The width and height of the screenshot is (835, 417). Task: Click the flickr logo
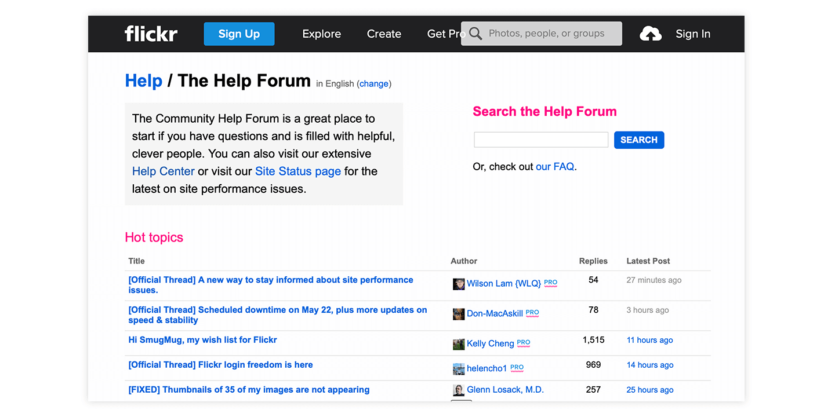point(151,34)
